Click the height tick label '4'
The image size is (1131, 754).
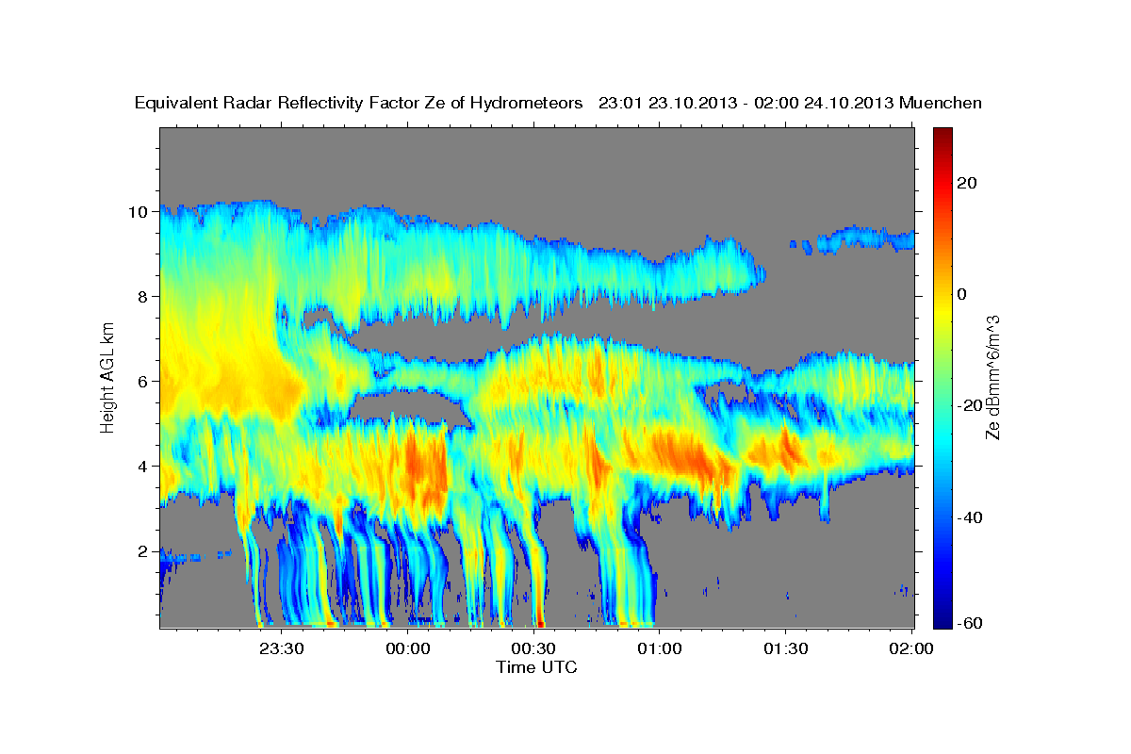(x=144, y=467)
